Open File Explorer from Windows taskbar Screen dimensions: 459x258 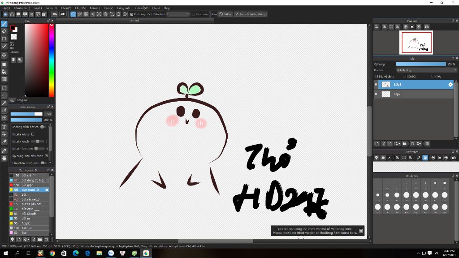(x=99, y=254)
